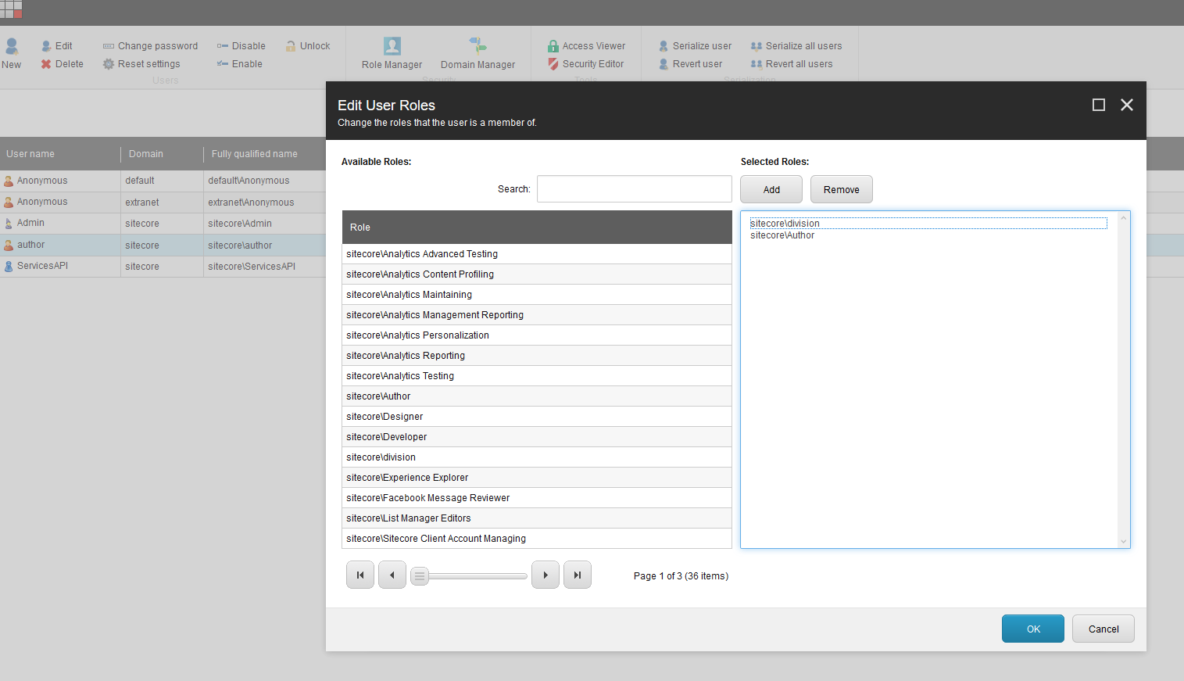Viewport: 1184px width, 681px height.
Task: Sort by Domain column header
Action: point(162,154)
